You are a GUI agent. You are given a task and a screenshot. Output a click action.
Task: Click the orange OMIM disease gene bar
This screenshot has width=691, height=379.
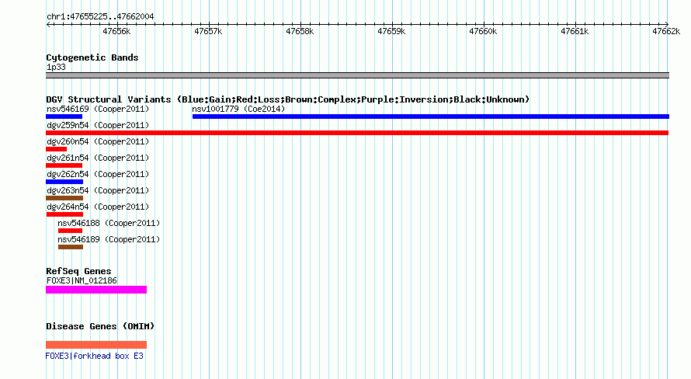(96, 345)
